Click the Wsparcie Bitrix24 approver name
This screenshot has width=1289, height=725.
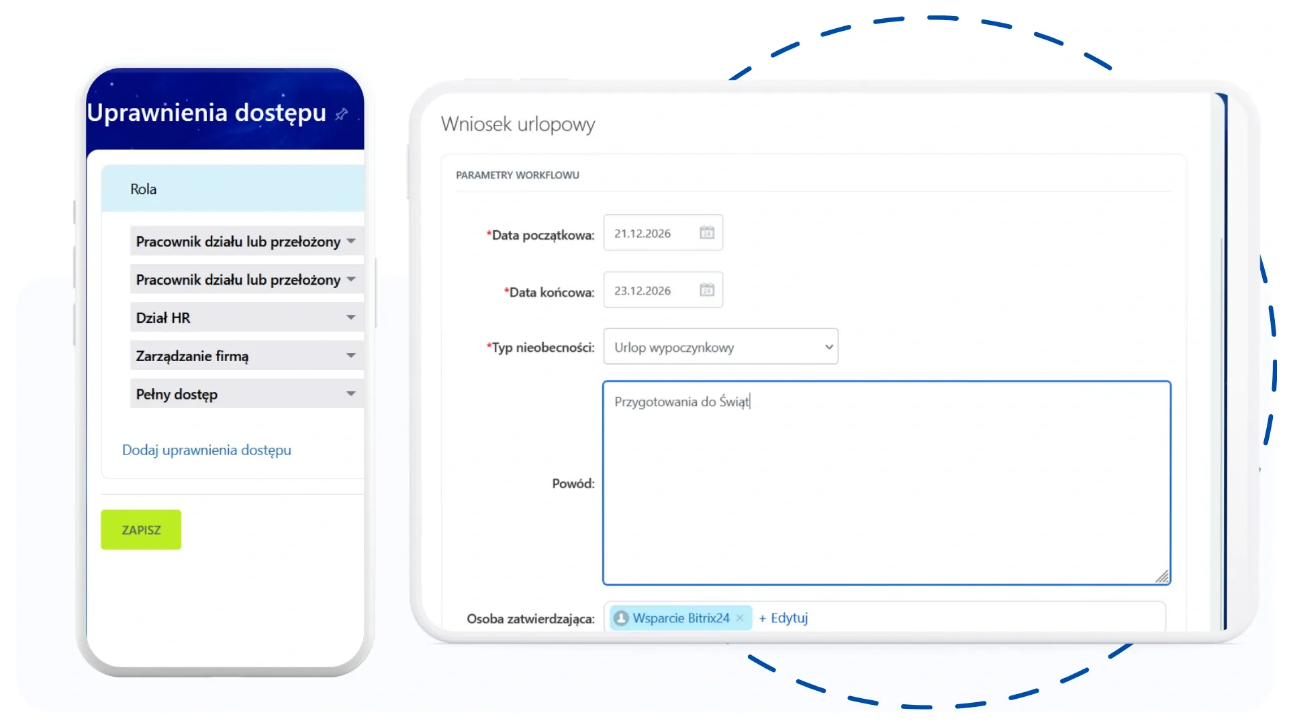tap(681, 618)
